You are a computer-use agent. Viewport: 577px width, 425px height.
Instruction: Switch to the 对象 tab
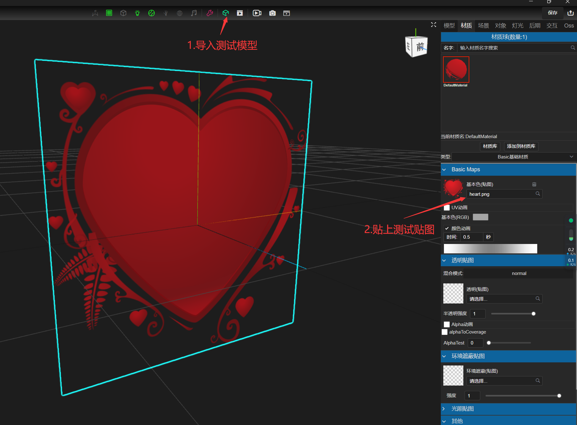(501, 26)
